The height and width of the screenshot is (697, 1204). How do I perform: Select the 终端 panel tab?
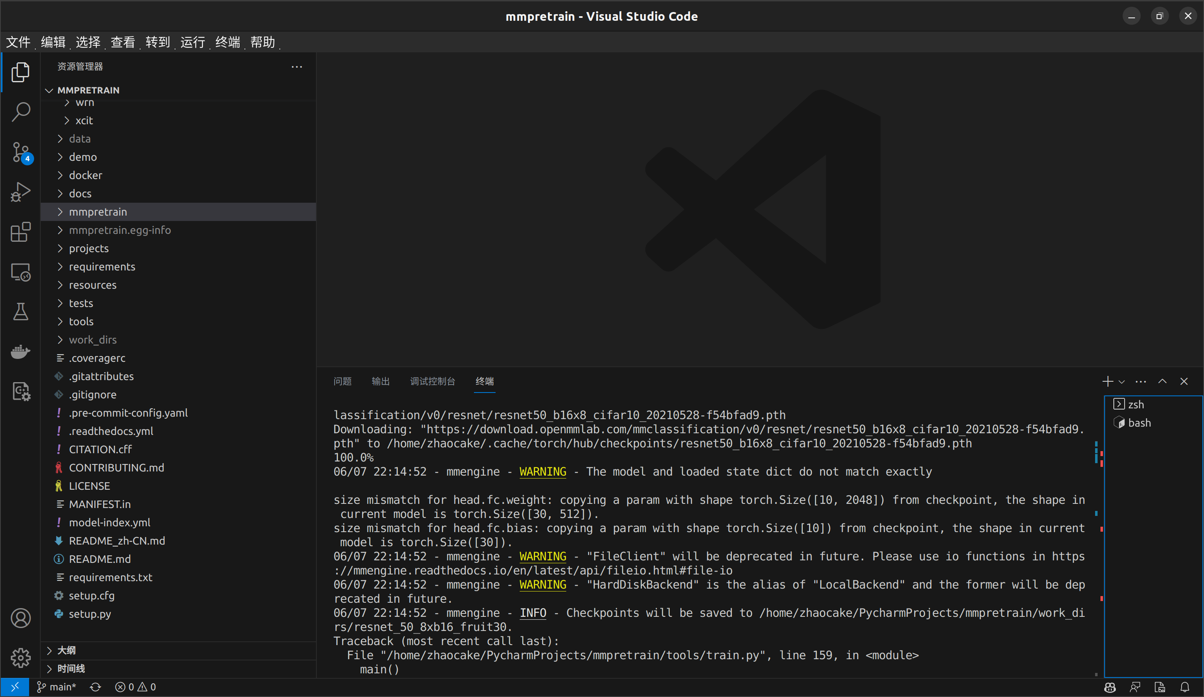(484, 381)
